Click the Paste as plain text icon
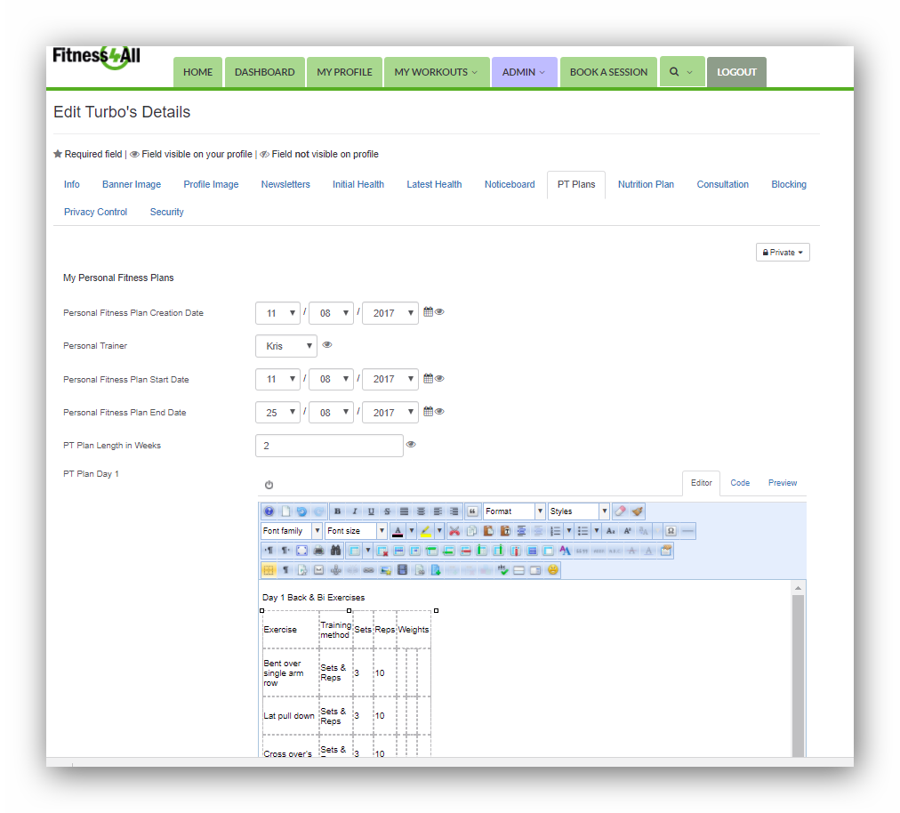 [505, 531]
